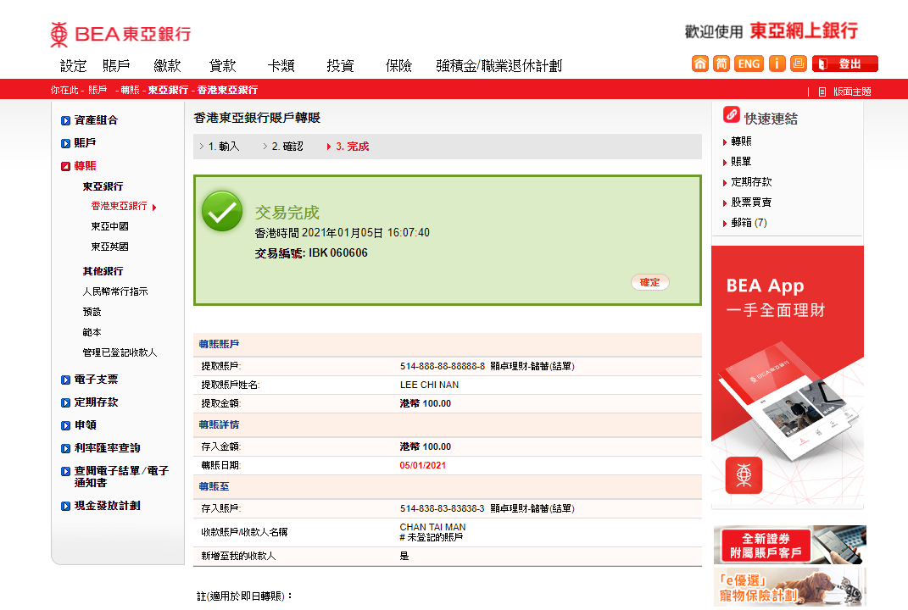Expand 查閱電子結單/電子通知書 in the sidebar
The height and width of the screenshot is (610, 908).
click(x=114, y=476)
